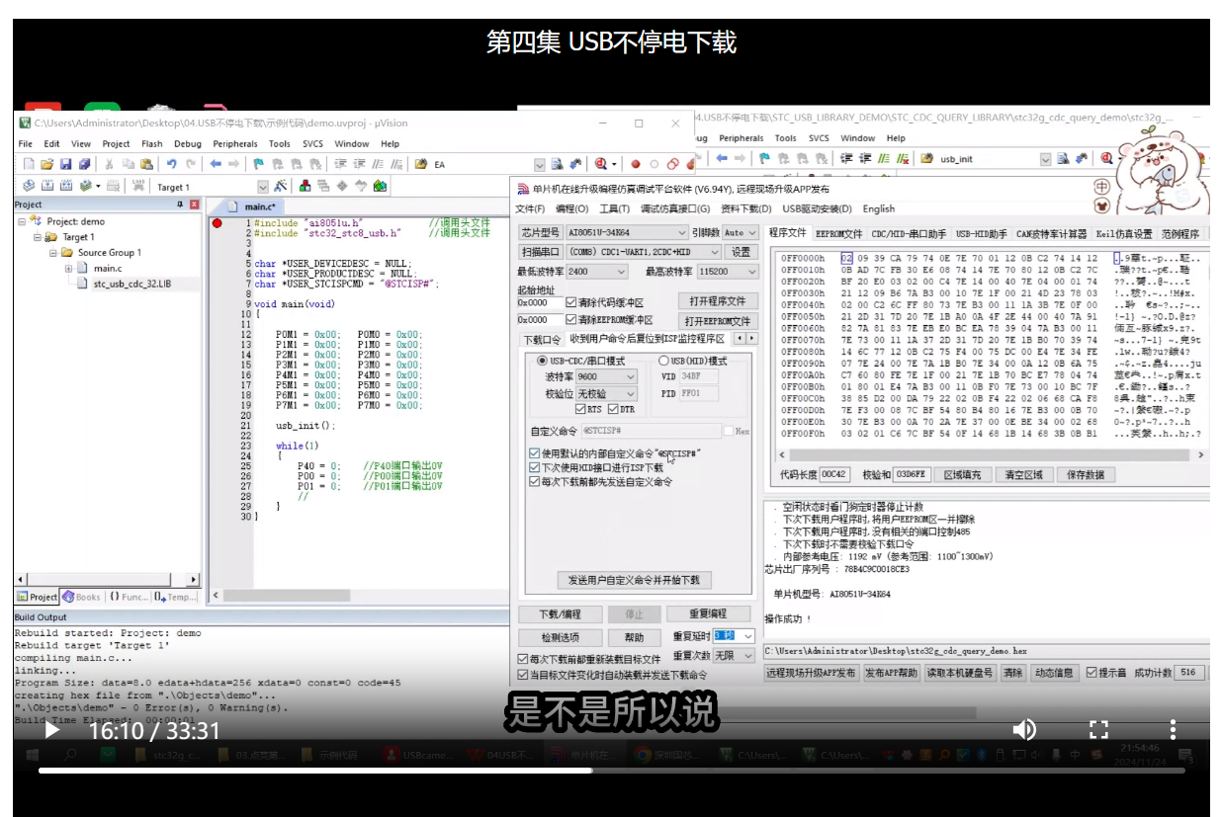
Task: Click video fullscreen icon
Action: (1098, 730)
